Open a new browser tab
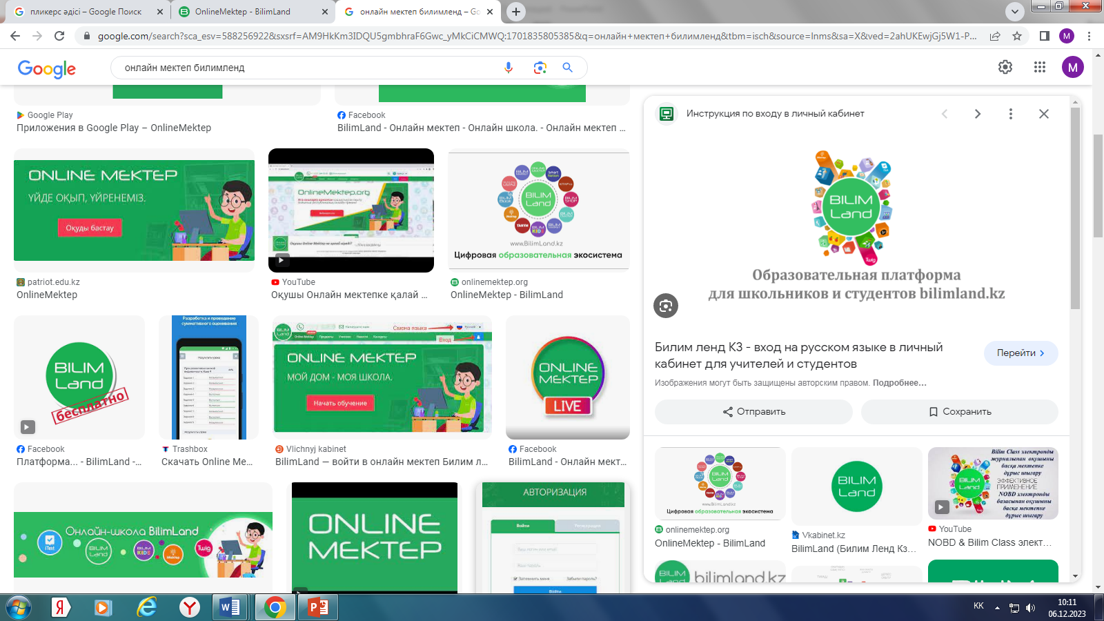This screenshot has width=1104, height=621. coord(516,12)
